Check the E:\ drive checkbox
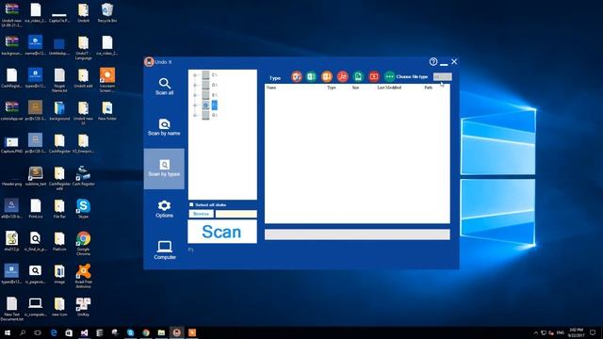The width and height of the screenshot is (603, 339). [205, 95]
